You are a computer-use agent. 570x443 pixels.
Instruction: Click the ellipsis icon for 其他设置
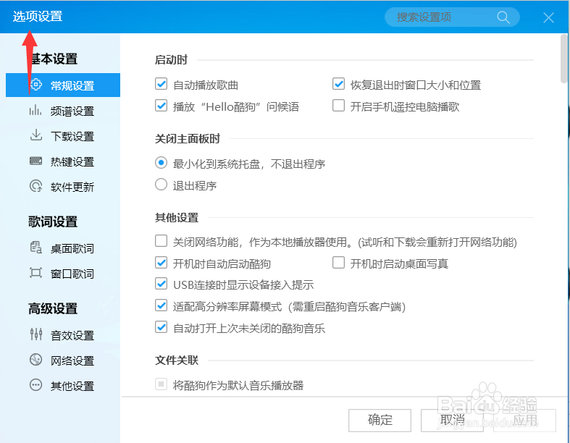pos(35,385)
